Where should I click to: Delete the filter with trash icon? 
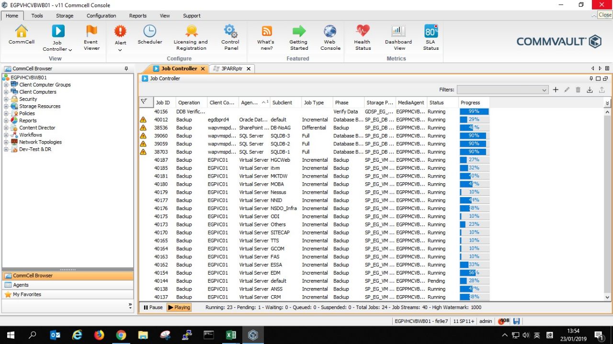[578, 89]
